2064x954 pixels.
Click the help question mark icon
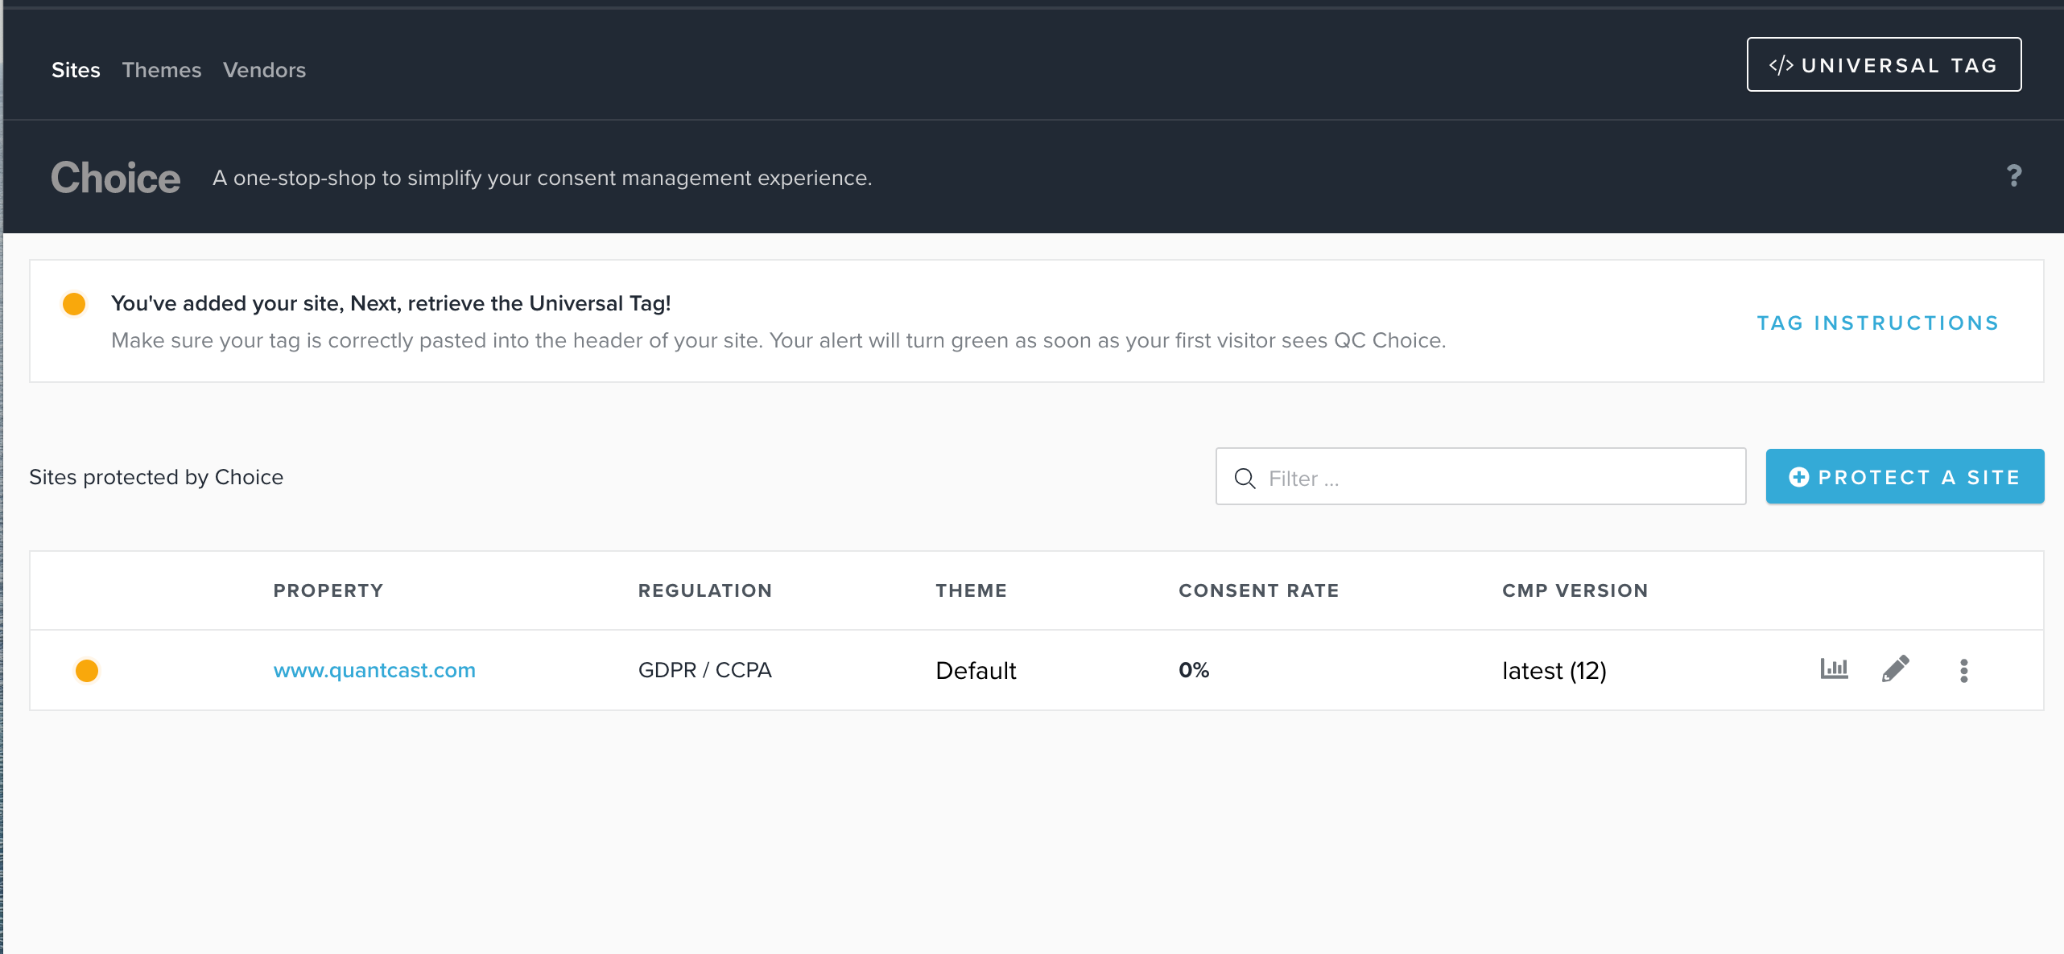pyautogui.click(x=2013, y=175)
